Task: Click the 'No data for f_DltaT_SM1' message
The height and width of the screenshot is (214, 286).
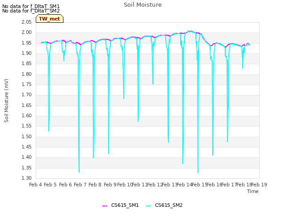Action: 31,6
